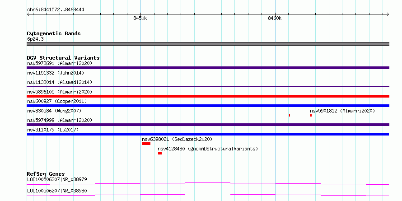Open variant label nsv3110179 (Lu2017)
This screenshot has height=201, width=402.
53,130
